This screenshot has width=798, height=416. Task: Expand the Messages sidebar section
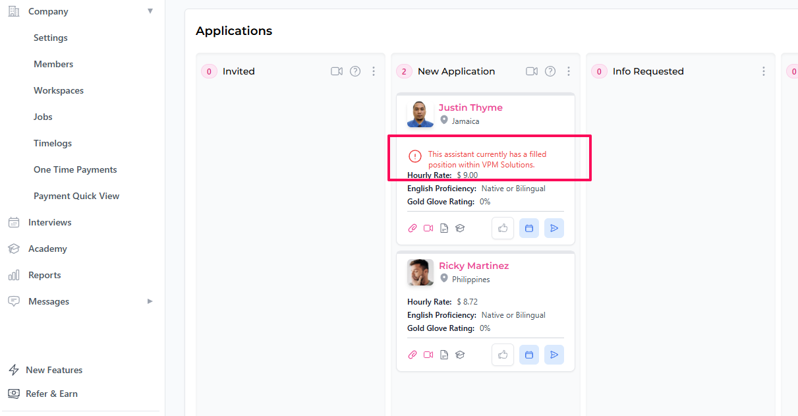150,301
